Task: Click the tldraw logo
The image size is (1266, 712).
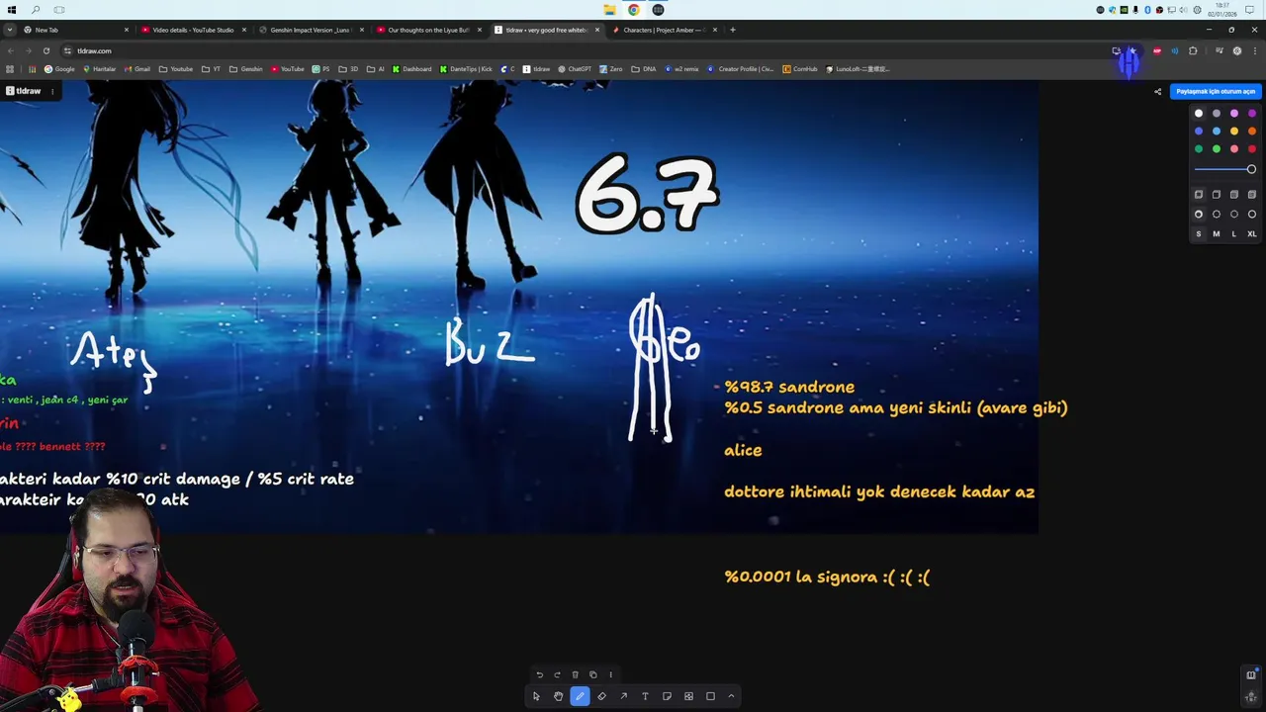Action: 23,91
